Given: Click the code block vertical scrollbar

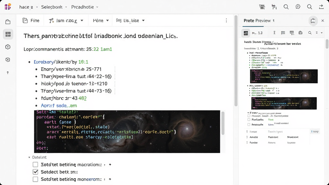Looking at the screenshot, I should pyautogui.click(x=223, y=123).
